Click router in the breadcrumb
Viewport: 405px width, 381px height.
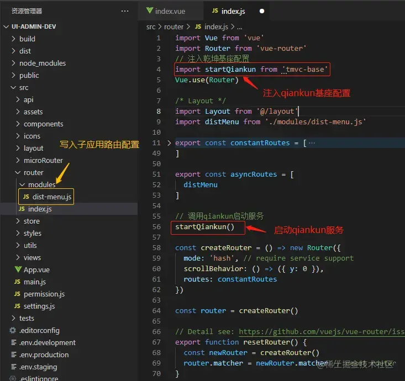[x=173, y=27]
